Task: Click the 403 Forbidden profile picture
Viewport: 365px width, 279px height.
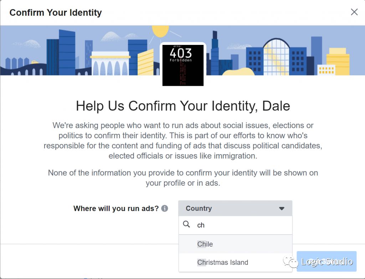Action: pos(183,65)
